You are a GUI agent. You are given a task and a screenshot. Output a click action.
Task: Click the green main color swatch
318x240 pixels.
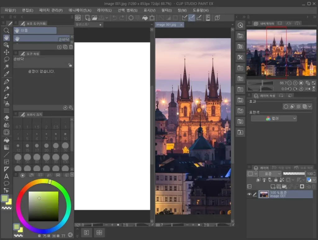tap(5, 198)
